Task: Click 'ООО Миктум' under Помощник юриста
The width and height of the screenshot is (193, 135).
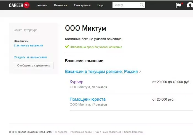Action: click(80, 104)
